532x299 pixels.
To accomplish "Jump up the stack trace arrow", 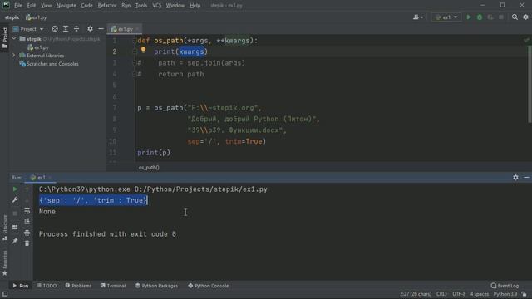I will (27, 189).
